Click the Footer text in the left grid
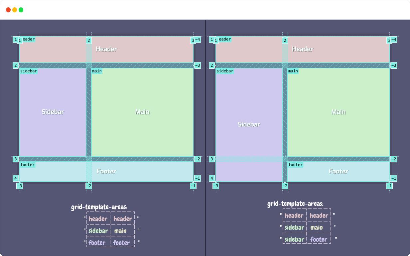 (x=106, y=171)
